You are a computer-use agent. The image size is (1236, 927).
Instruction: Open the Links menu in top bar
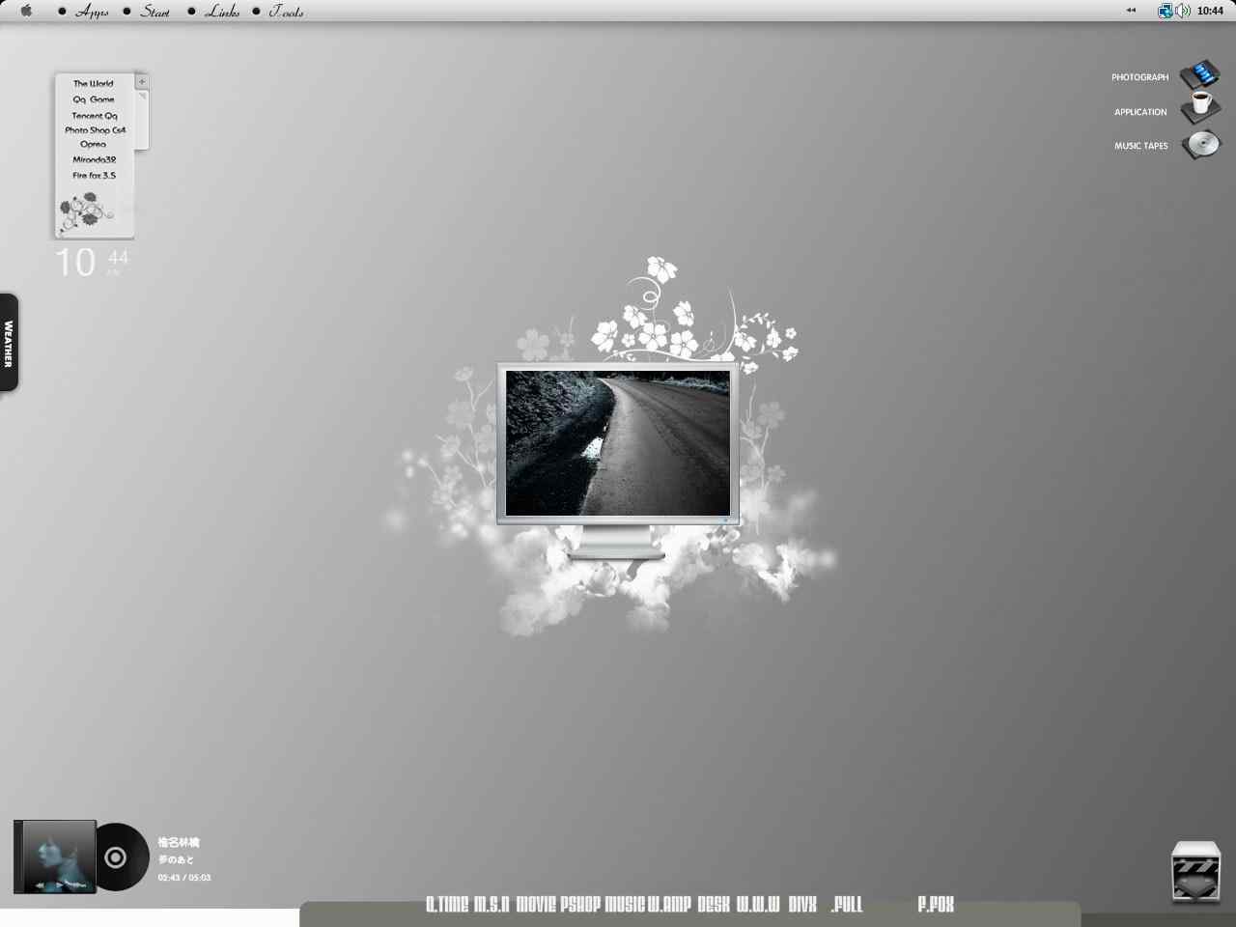click(x=222, y=12)
